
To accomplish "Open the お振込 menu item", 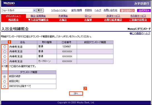I will [x=63, y=20].
